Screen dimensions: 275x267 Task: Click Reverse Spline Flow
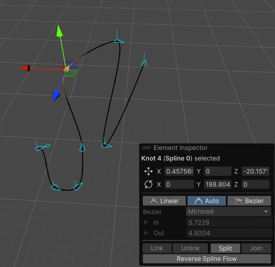coord(207,259)
